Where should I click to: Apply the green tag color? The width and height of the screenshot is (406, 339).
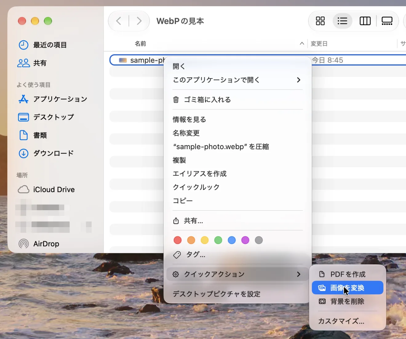pyautogui.click(x=218, y=240)
